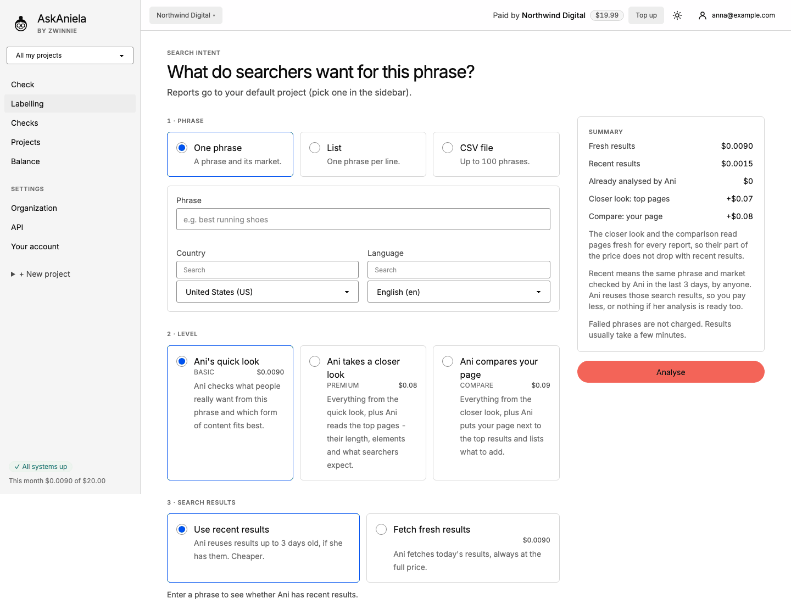
Task: Click the Recent results $0.0015 value
Action: [737, 164]
